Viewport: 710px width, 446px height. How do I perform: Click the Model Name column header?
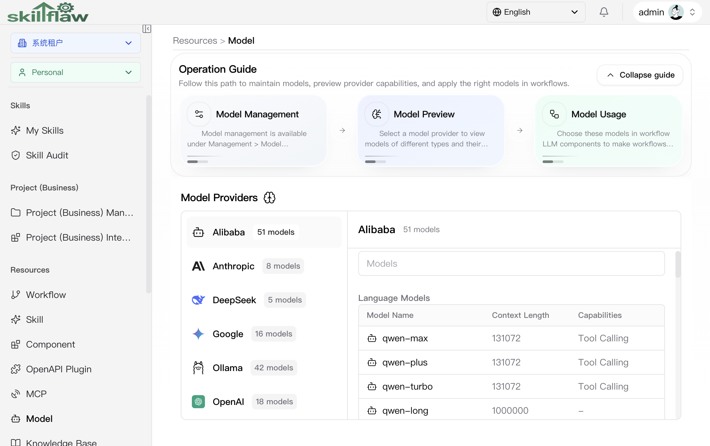point(390,315)
